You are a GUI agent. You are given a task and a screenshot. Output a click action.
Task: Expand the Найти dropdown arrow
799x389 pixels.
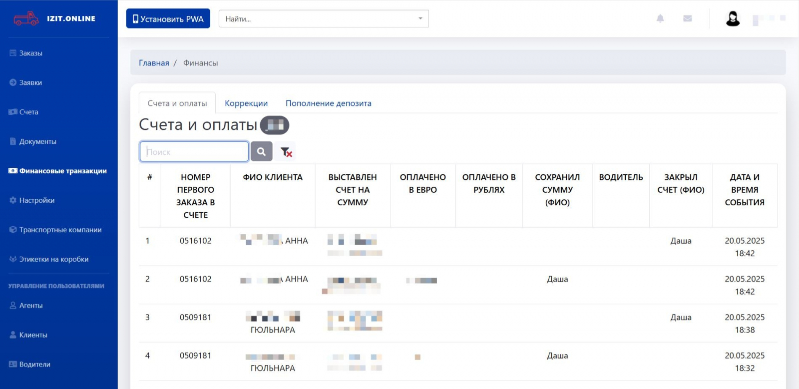(420, 19)
